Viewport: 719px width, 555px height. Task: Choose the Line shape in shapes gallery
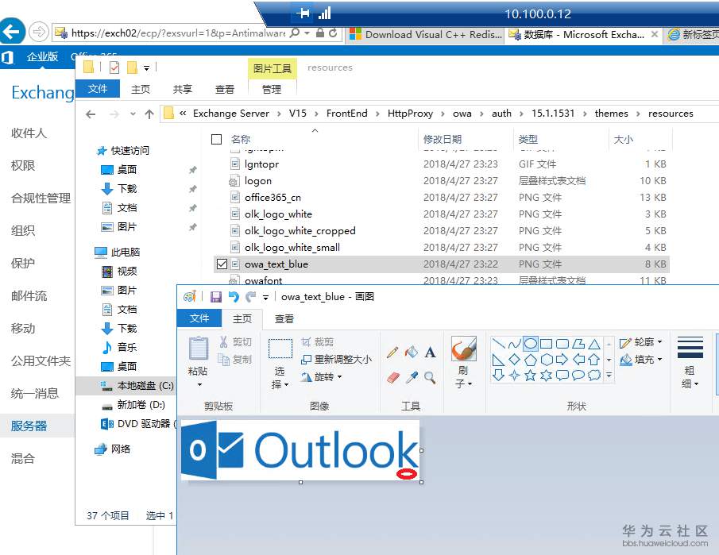click(498, 344)
